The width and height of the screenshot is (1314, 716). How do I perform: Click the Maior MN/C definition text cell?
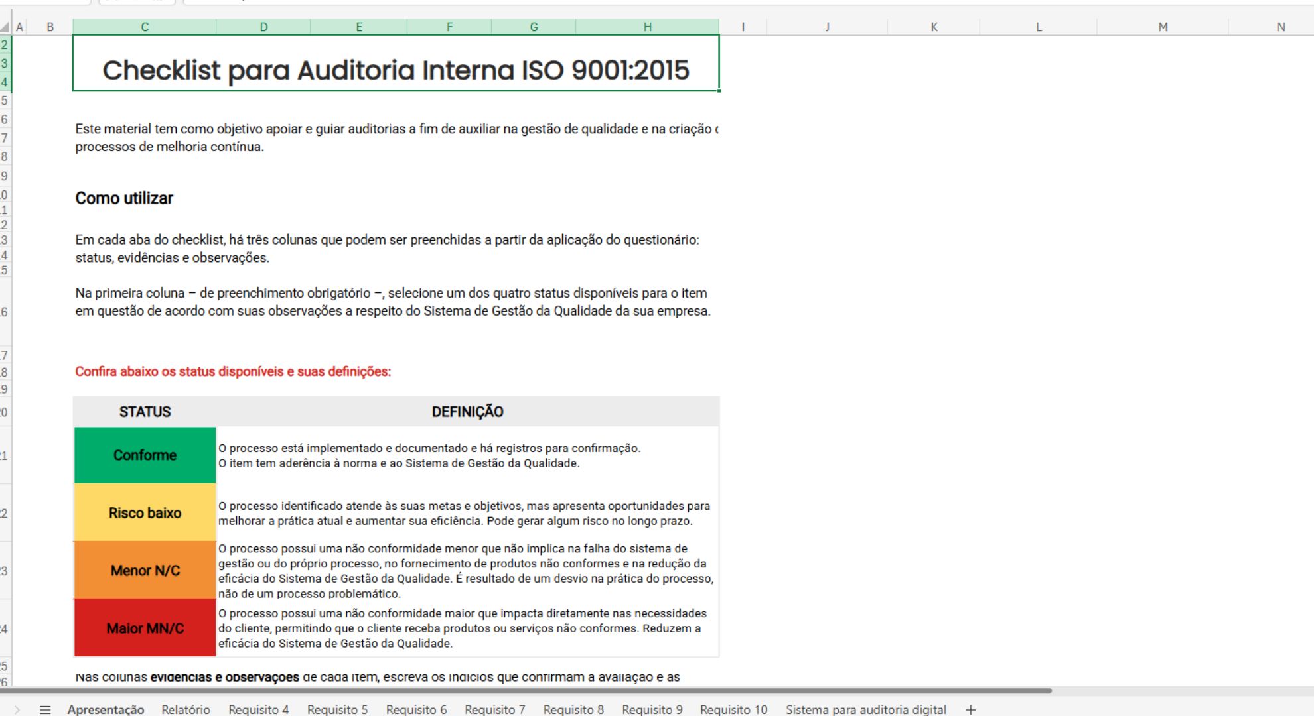pyautogui.click(x=467, y=628)
